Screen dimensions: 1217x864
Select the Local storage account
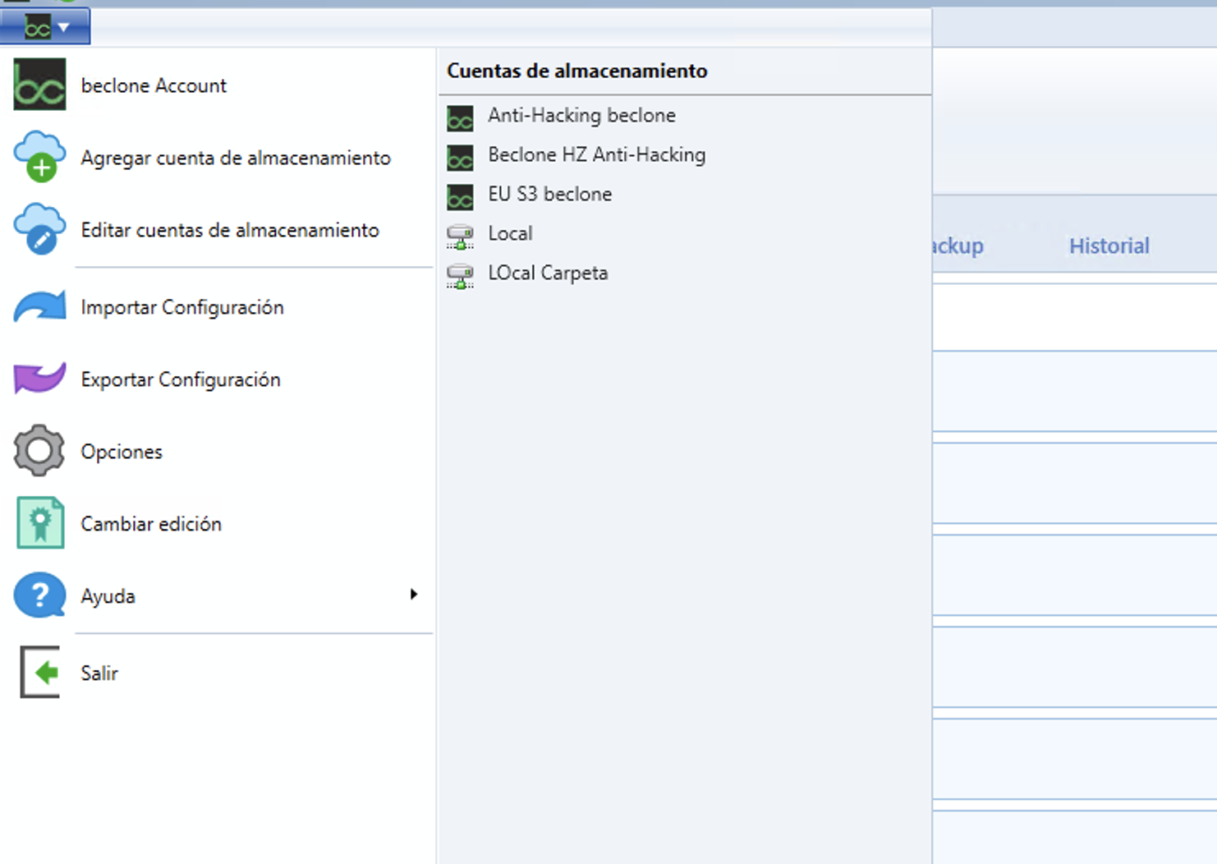pos(510,233)
